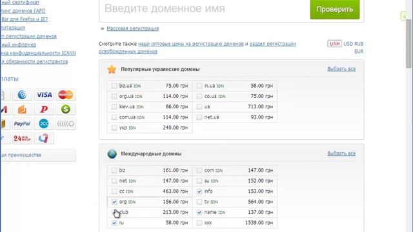Click the globe icon of international domains
The height and width of the screenshot is (232, 413).
(112, 154)
